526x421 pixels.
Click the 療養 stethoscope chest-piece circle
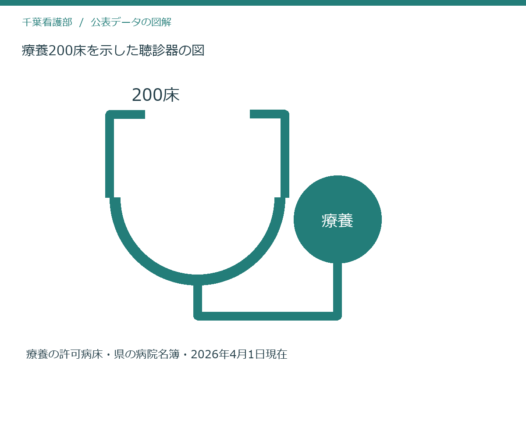pos(338,219)
